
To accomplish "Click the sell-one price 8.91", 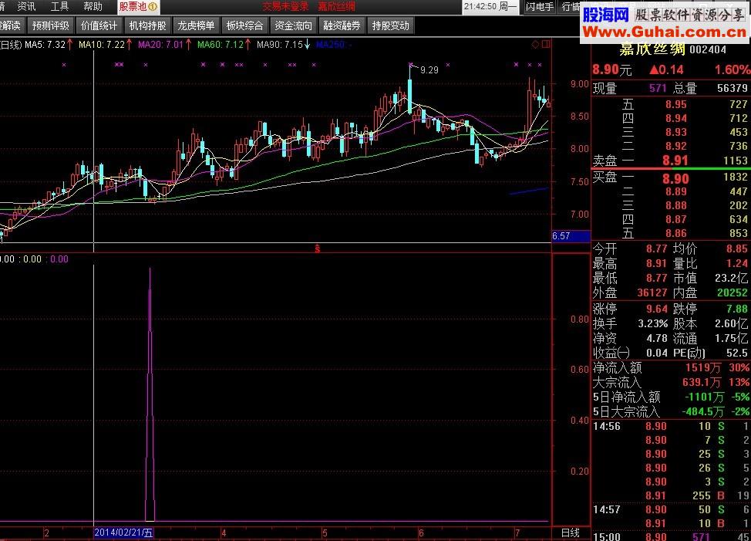I will 675,160.
